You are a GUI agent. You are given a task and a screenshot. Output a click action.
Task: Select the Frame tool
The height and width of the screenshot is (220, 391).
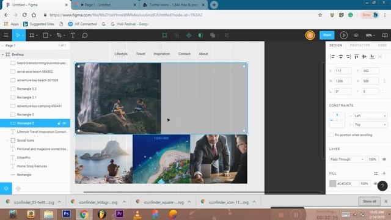(x=32, y=35)
